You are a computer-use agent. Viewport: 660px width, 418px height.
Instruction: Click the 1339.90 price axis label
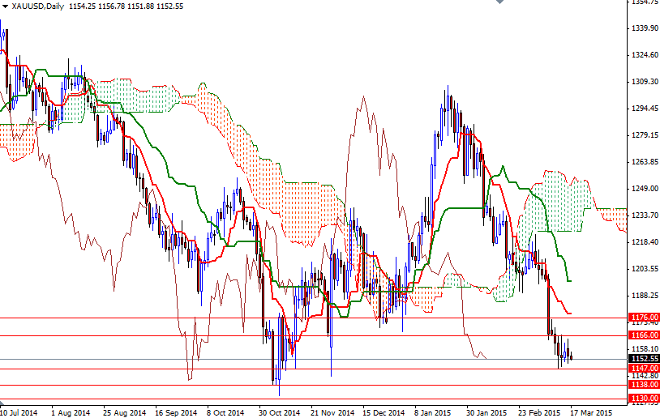click(x=643, y=28)
